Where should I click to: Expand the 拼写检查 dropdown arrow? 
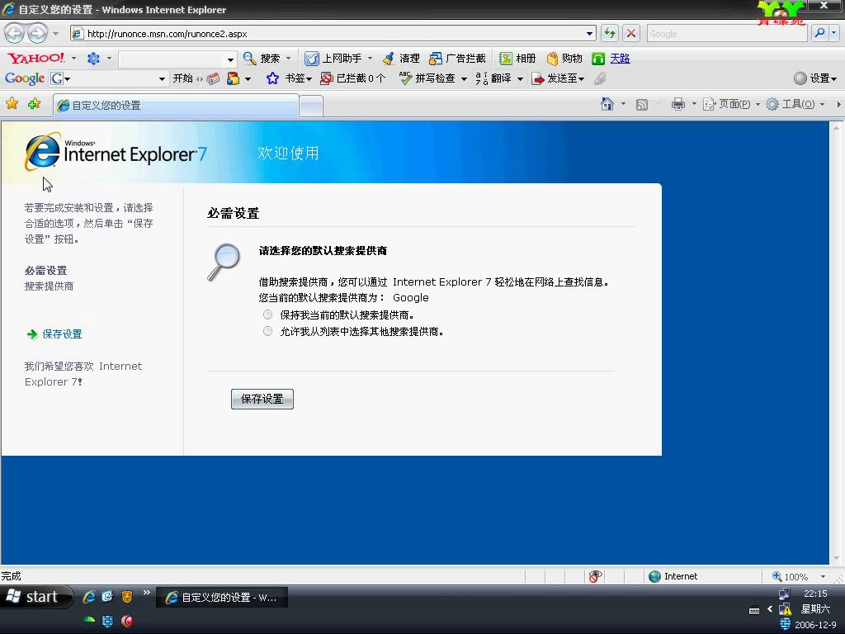464,78
